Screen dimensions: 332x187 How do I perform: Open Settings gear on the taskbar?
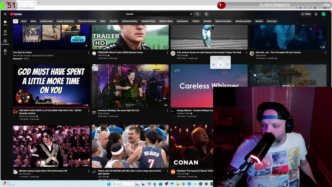click(183, 184)
